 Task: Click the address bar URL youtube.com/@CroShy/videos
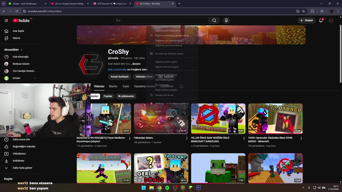(45, 11)
